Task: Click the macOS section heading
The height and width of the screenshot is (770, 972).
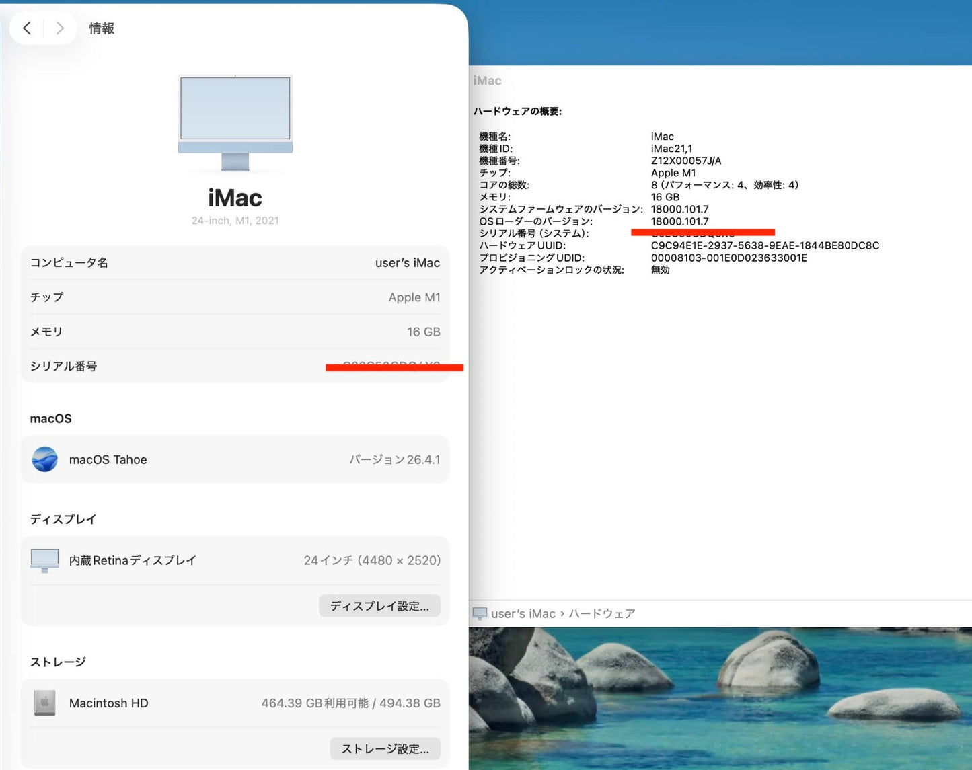Action: pyautogui.click(x=50, y=418)
